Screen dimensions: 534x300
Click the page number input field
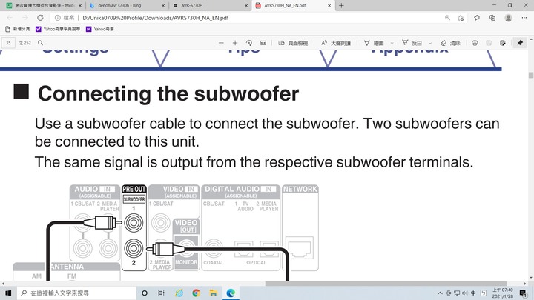[8, 43]
